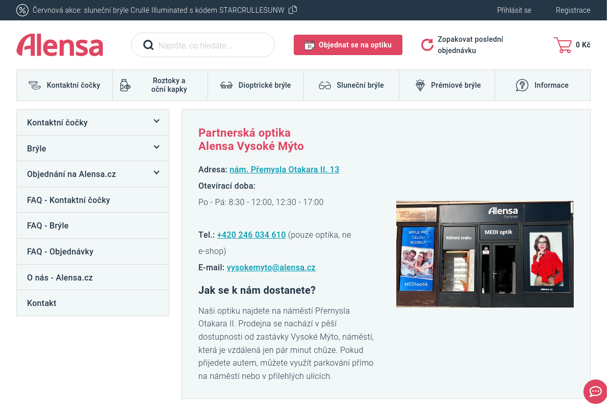
Task: Expand Brýle sidebar chevron
Action: coord(157,147)
